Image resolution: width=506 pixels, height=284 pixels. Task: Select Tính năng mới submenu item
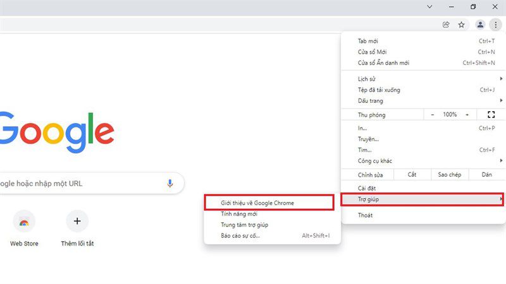click(x=273, y=214)
